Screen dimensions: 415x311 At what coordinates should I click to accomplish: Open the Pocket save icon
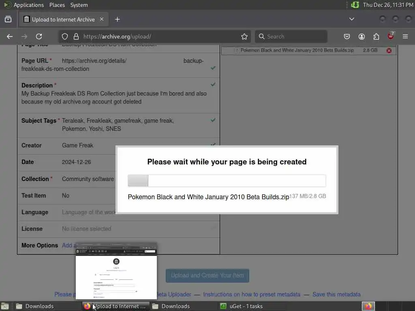pos(347,36)
